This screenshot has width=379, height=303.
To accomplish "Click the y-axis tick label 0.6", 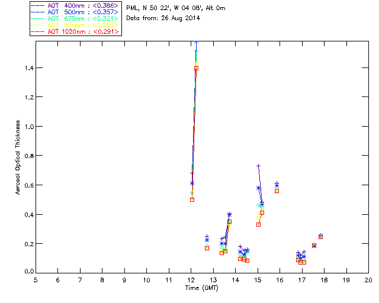I will tap(29, 185).
